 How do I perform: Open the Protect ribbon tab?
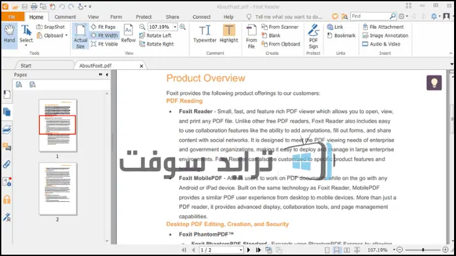point(144,17)
